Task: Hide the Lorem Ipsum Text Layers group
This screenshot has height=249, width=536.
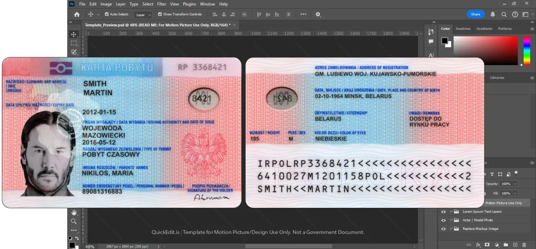Action: [x=443, y=211]
